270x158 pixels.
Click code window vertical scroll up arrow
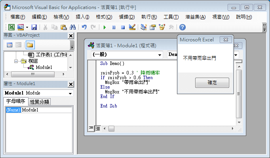(239, 67)
